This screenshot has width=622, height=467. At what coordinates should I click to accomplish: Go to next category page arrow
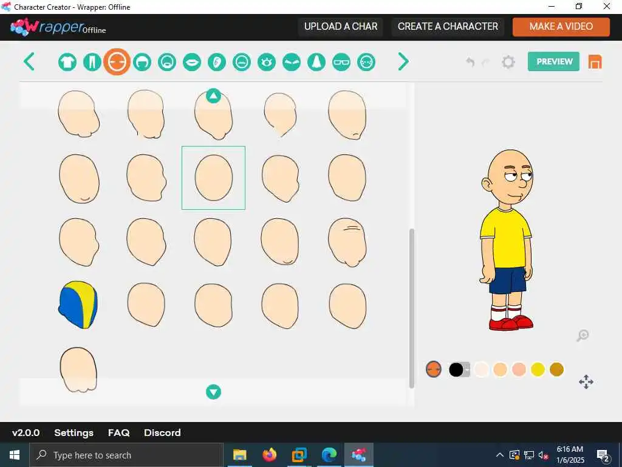[403, 61]
